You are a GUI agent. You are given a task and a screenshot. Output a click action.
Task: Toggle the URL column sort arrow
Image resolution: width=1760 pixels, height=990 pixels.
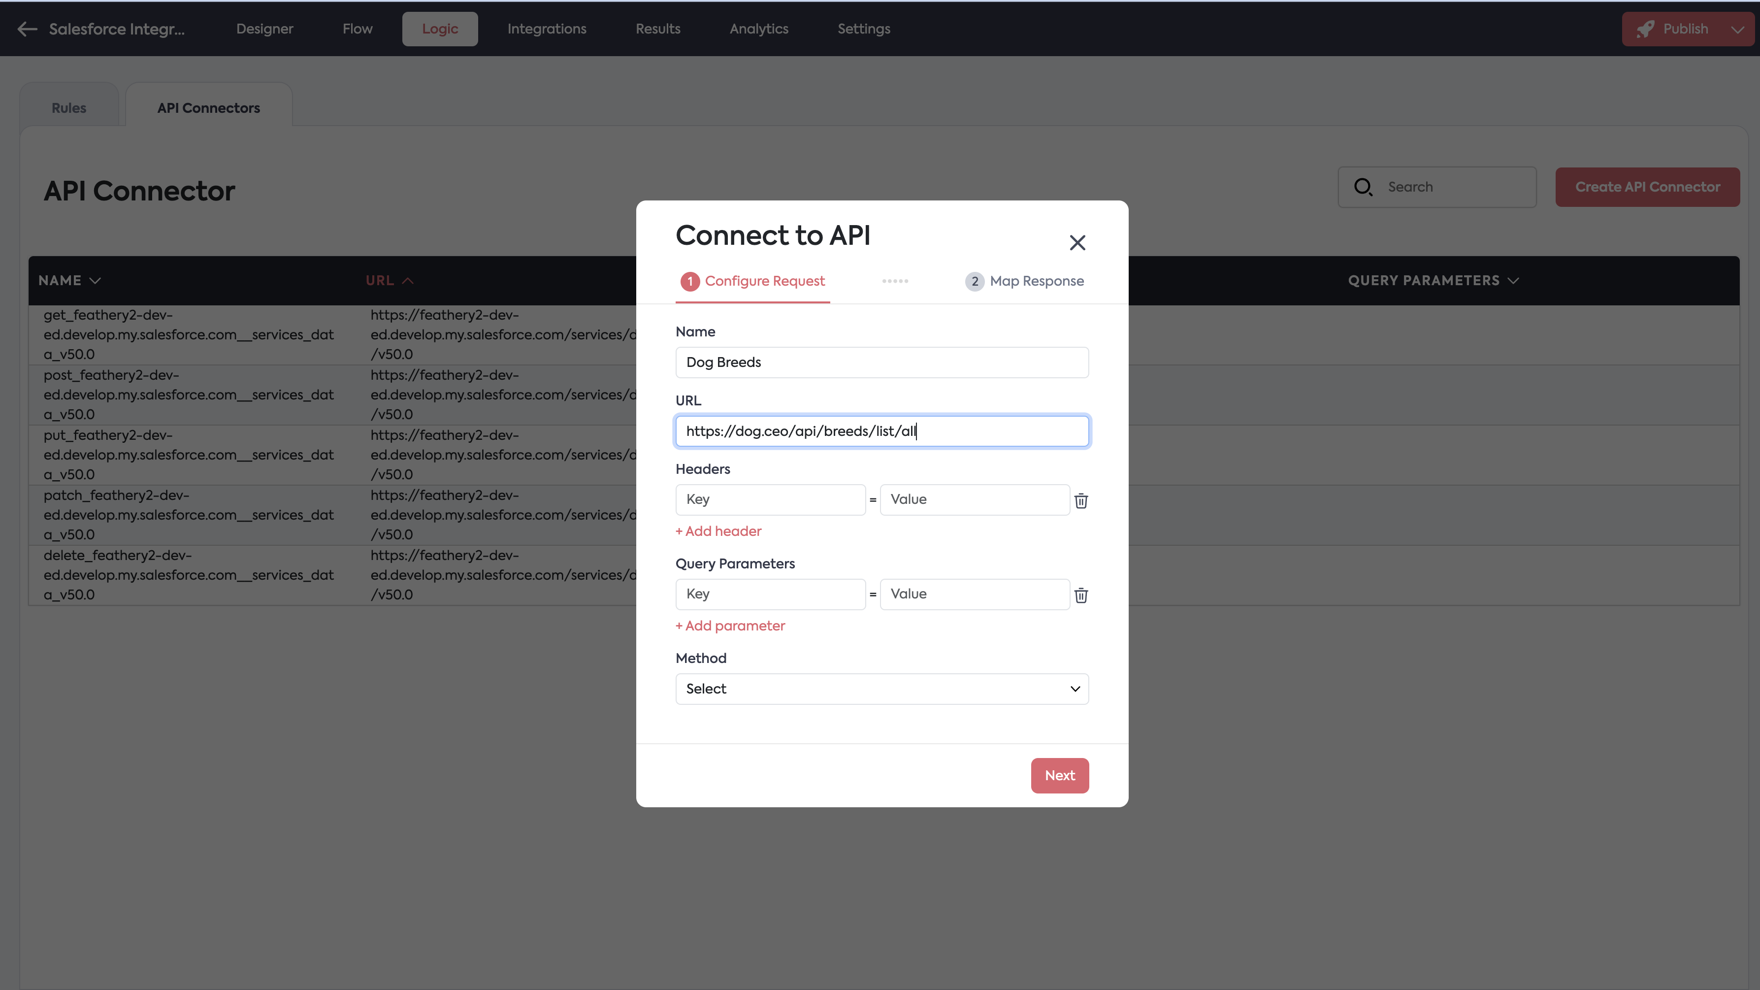[408, 281]
